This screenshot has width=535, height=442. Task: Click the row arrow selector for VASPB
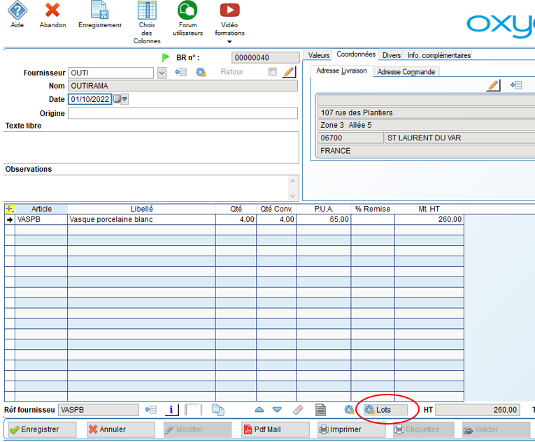click(x=10, y=220)
